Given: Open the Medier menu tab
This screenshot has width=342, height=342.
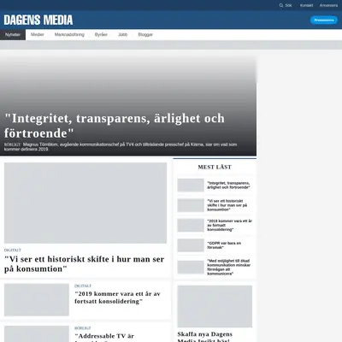Looking at the screenshot, I should click(38, 35).
